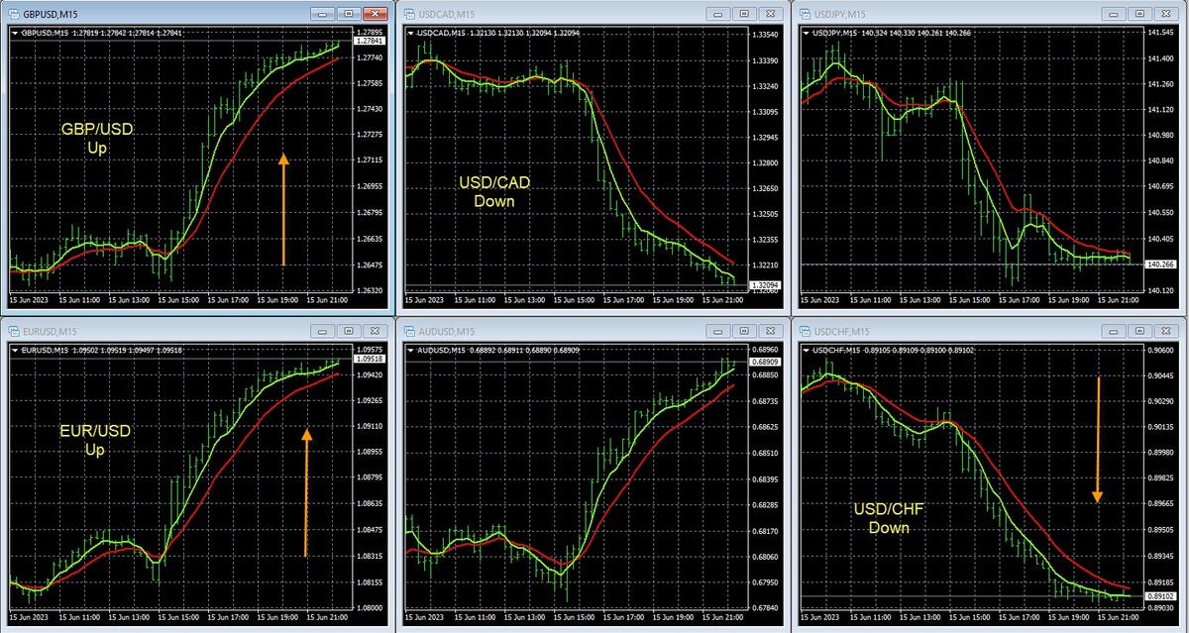Close the AUDUSD,M15 chart window
Screen dimensions: 1189x633
point(771,330)
